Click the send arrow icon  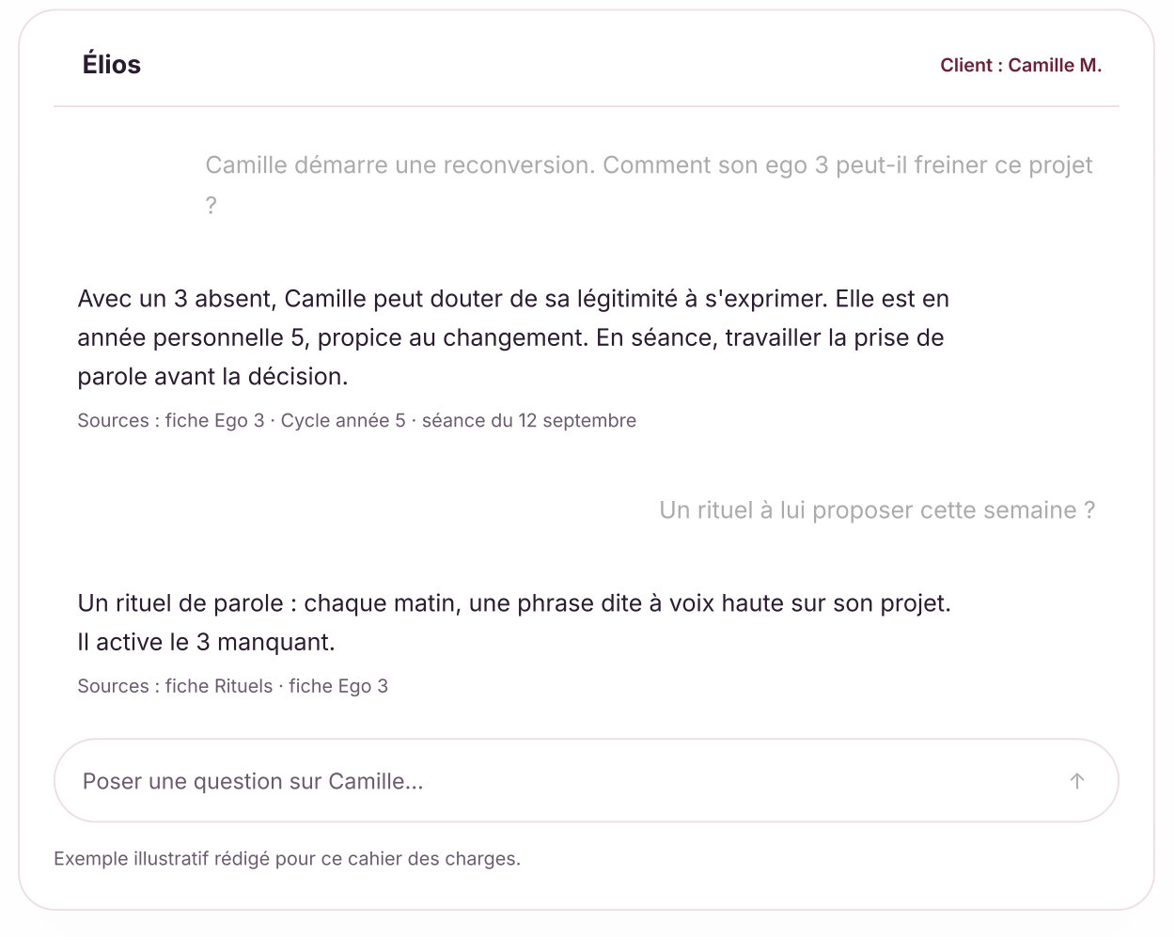(1077, 781)
